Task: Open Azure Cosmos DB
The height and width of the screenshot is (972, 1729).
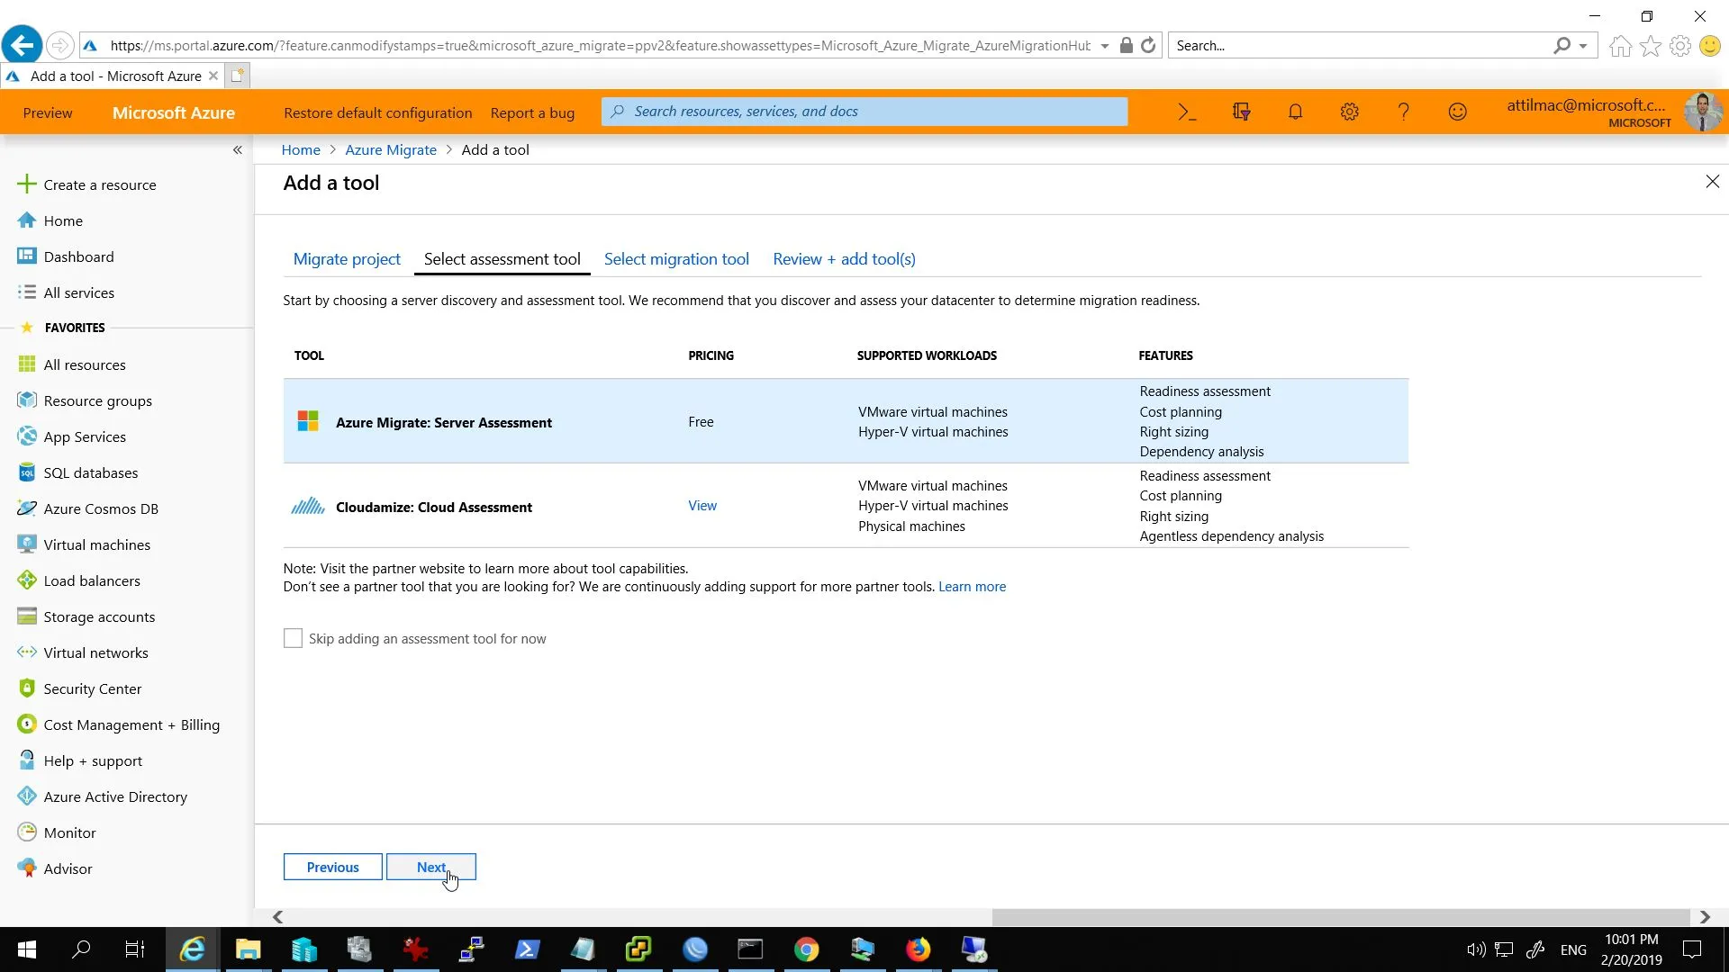Action: pyautogui.click(x=101, y=508)
